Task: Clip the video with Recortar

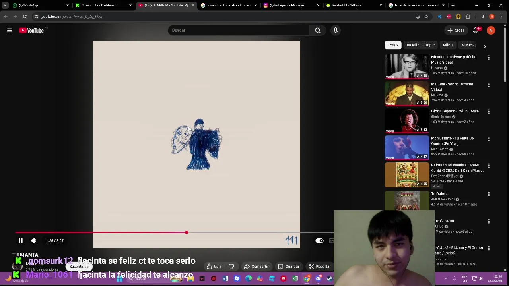Action: 320,267
